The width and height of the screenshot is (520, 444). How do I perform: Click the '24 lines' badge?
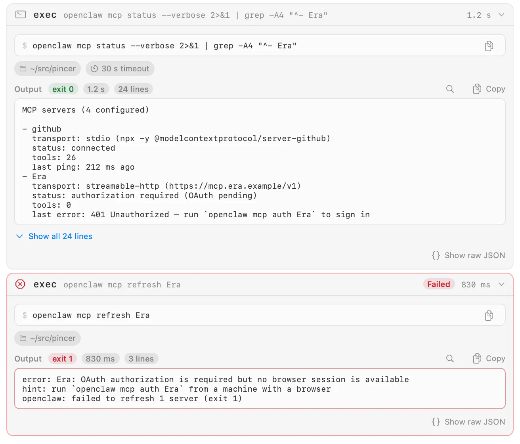point(134,89)
